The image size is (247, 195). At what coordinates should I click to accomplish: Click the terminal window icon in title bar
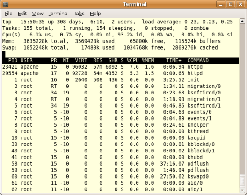coord(6,4)
